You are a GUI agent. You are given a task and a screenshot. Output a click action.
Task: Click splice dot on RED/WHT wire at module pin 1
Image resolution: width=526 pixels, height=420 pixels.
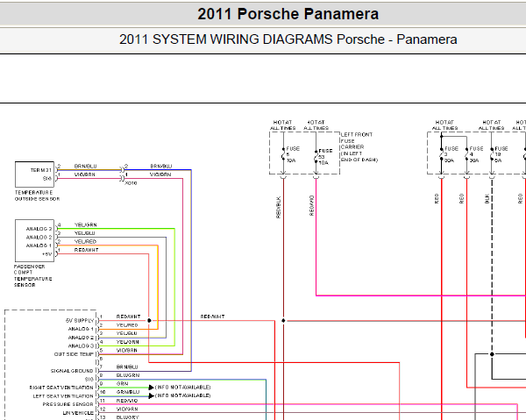[149, 321]
